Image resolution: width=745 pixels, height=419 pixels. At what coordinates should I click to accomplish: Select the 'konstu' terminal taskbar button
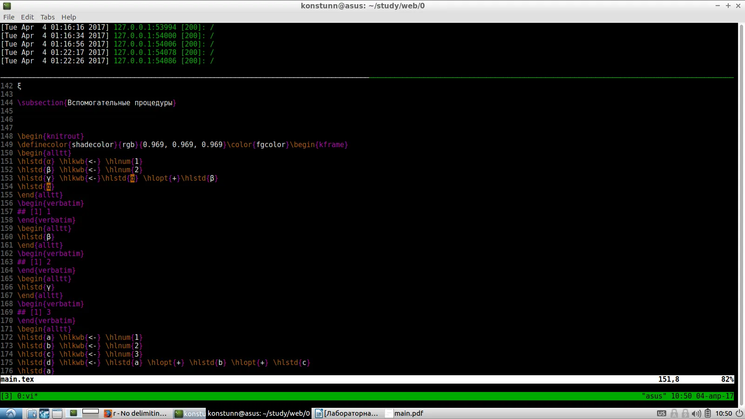pyautogui.click(x=190, y=413)
